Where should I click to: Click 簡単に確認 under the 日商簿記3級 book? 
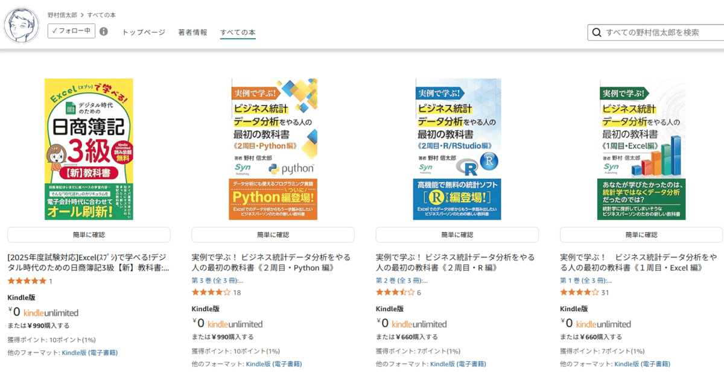89,235
